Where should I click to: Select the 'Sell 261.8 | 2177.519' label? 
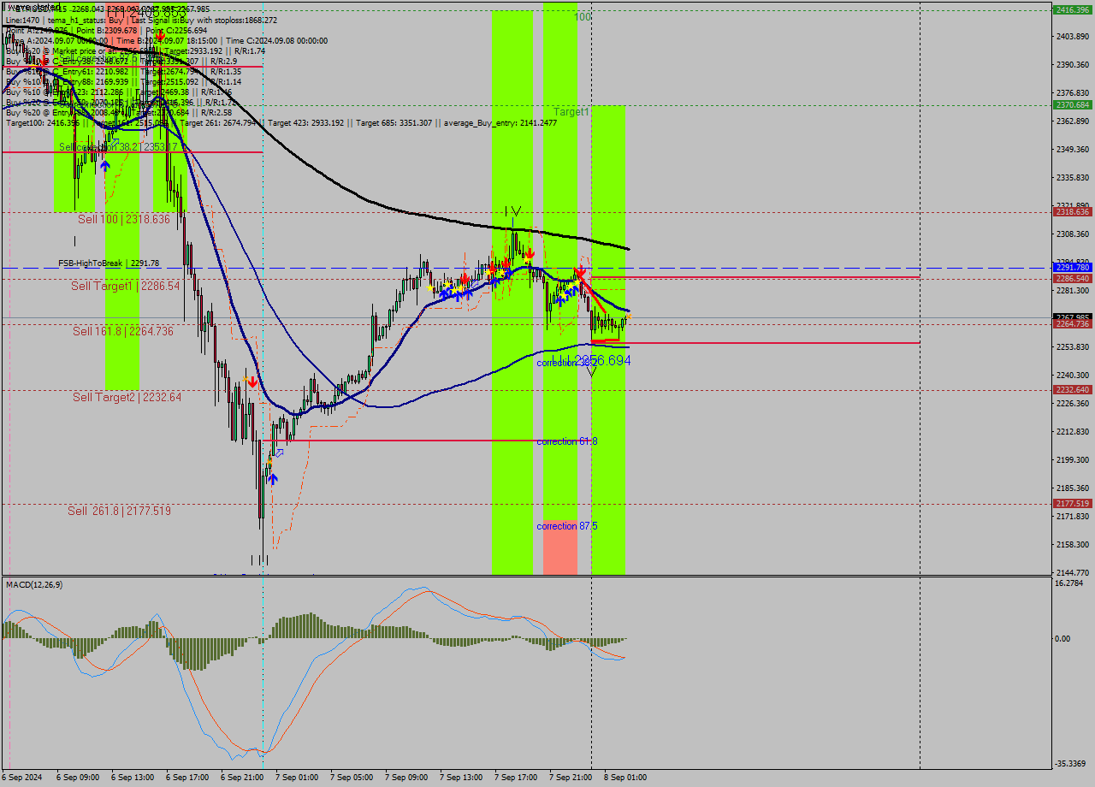click(121, 509)
